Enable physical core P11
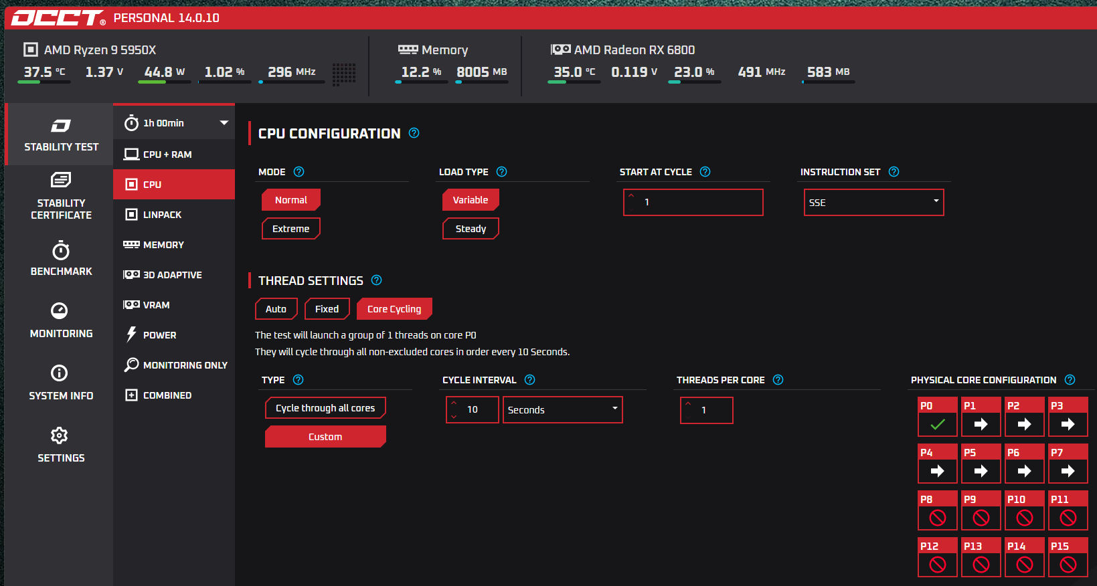The height and width of the screenshot is (586, 1097). pyautogui.click(x=1068, y=510)
